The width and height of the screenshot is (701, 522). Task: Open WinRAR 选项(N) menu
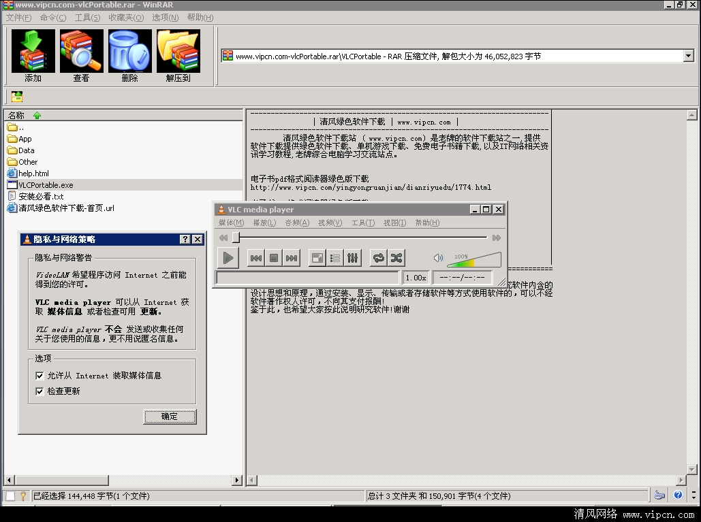(x=165, y=18)
